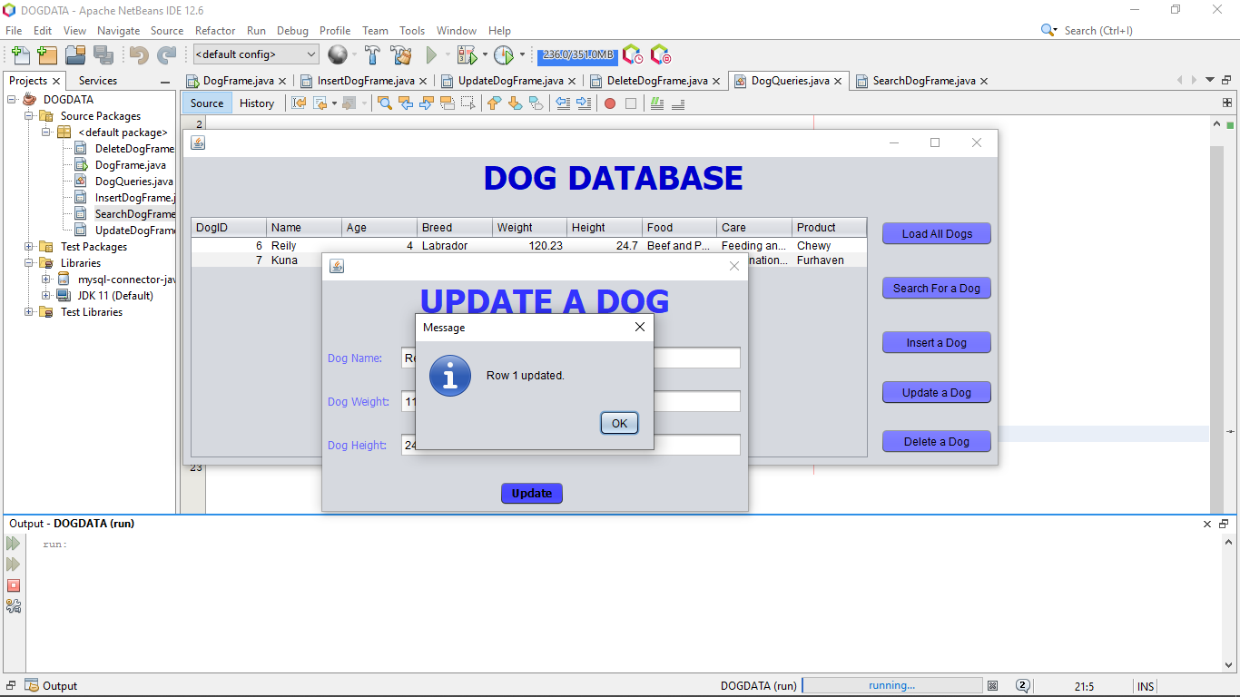This screenshot has height=697, width=1240.
Task: Collapse the Source Packages tree node
Action: click(28, 116)
